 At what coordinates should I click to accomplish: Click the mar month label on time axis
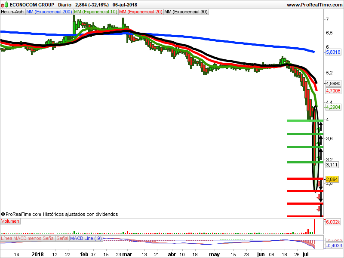click(127, 255)
